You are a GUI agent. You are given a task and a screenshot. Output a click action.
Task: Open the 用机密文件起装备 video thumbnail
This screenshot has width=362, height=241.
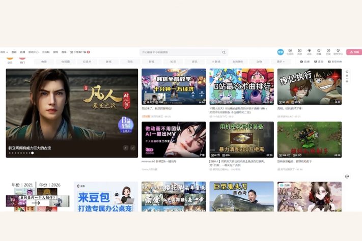point(241,139)
